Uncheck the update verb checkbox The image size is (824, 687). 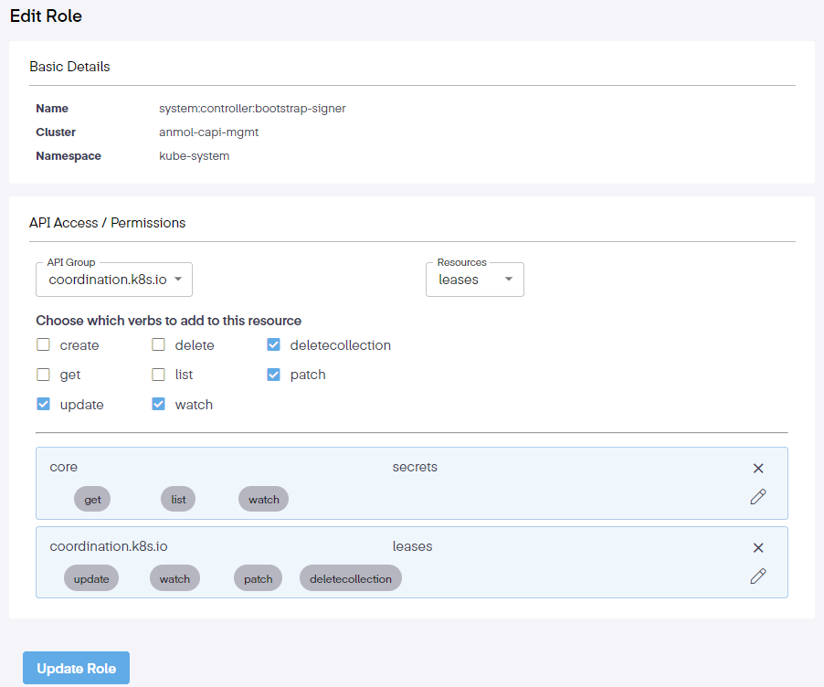pyautogui.click(x=43, y=404)
